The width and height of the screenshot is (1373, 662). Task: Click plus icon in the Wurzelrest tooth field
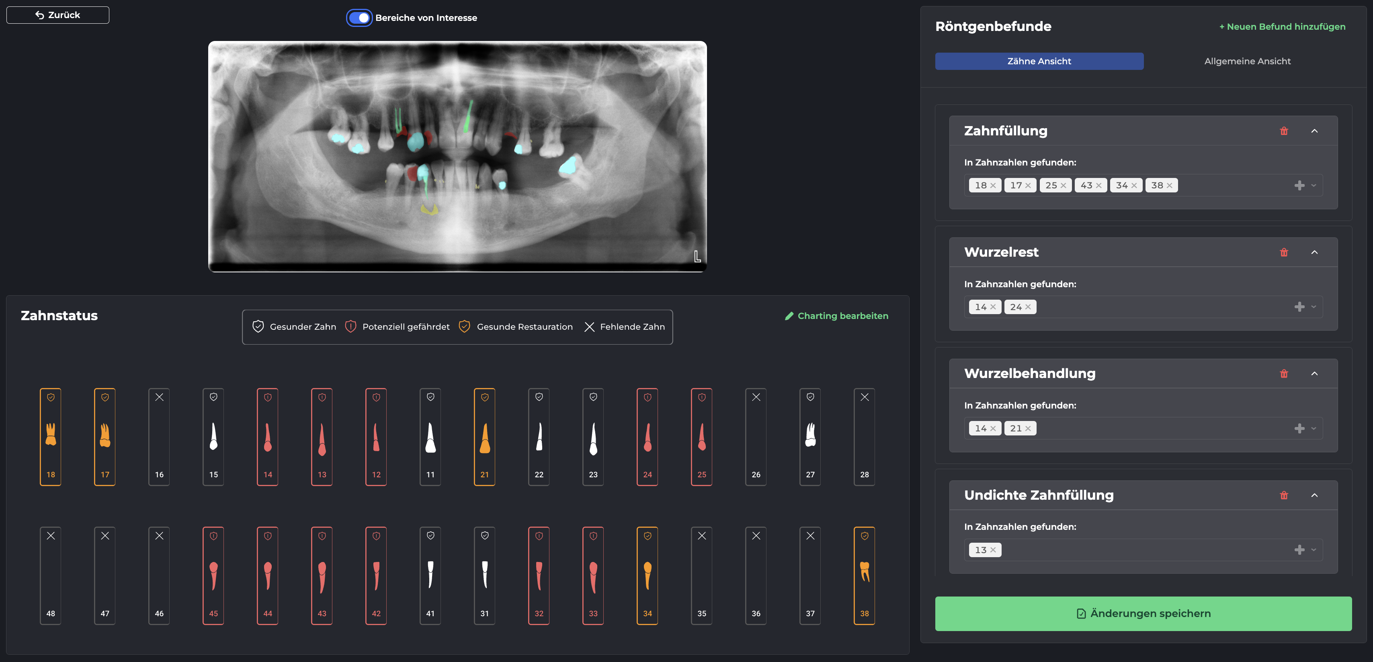(1299, 307)
